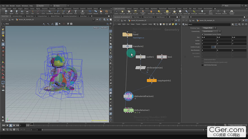This screenshot has width=248, height=139.
Task: Open the network editor Layout menu
Action: [144, 24]
